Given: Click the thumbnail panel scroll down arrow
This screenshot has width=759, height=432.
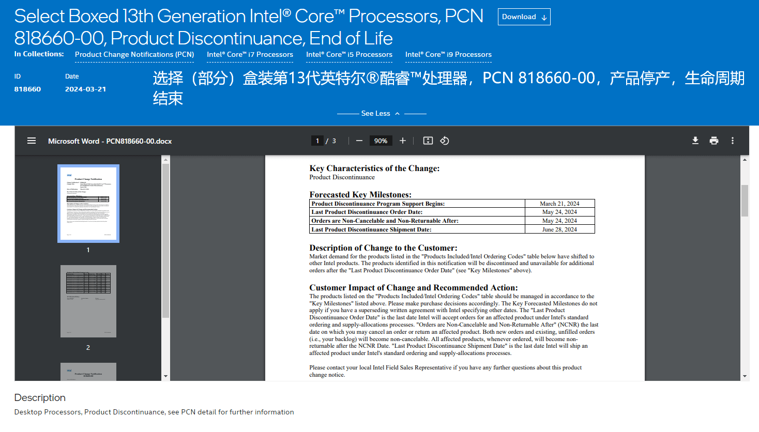Looking at the screenshot, I should tap(165, 376).
